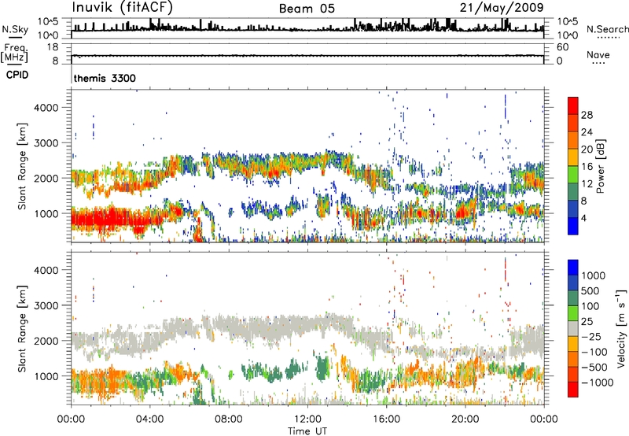
Task: Click the '04:00' time tick label
Action: 150,419
